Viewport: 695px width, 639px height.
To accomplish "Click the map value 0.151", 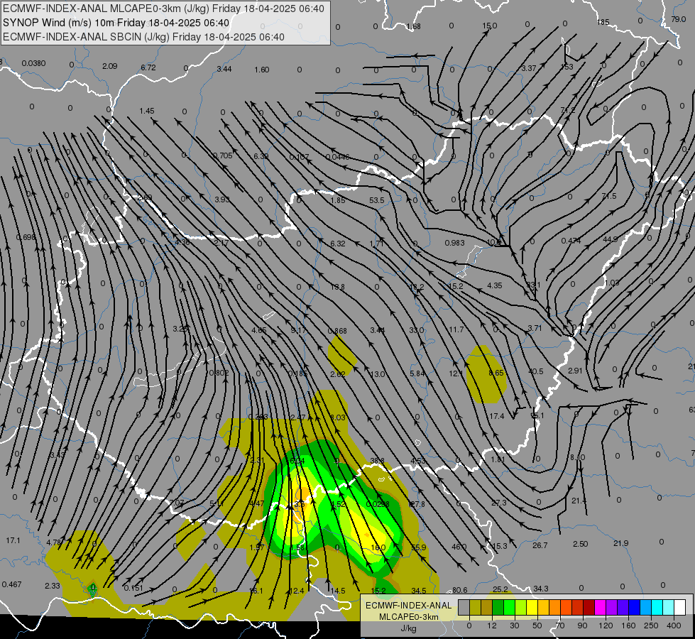I will coord(133,588).
